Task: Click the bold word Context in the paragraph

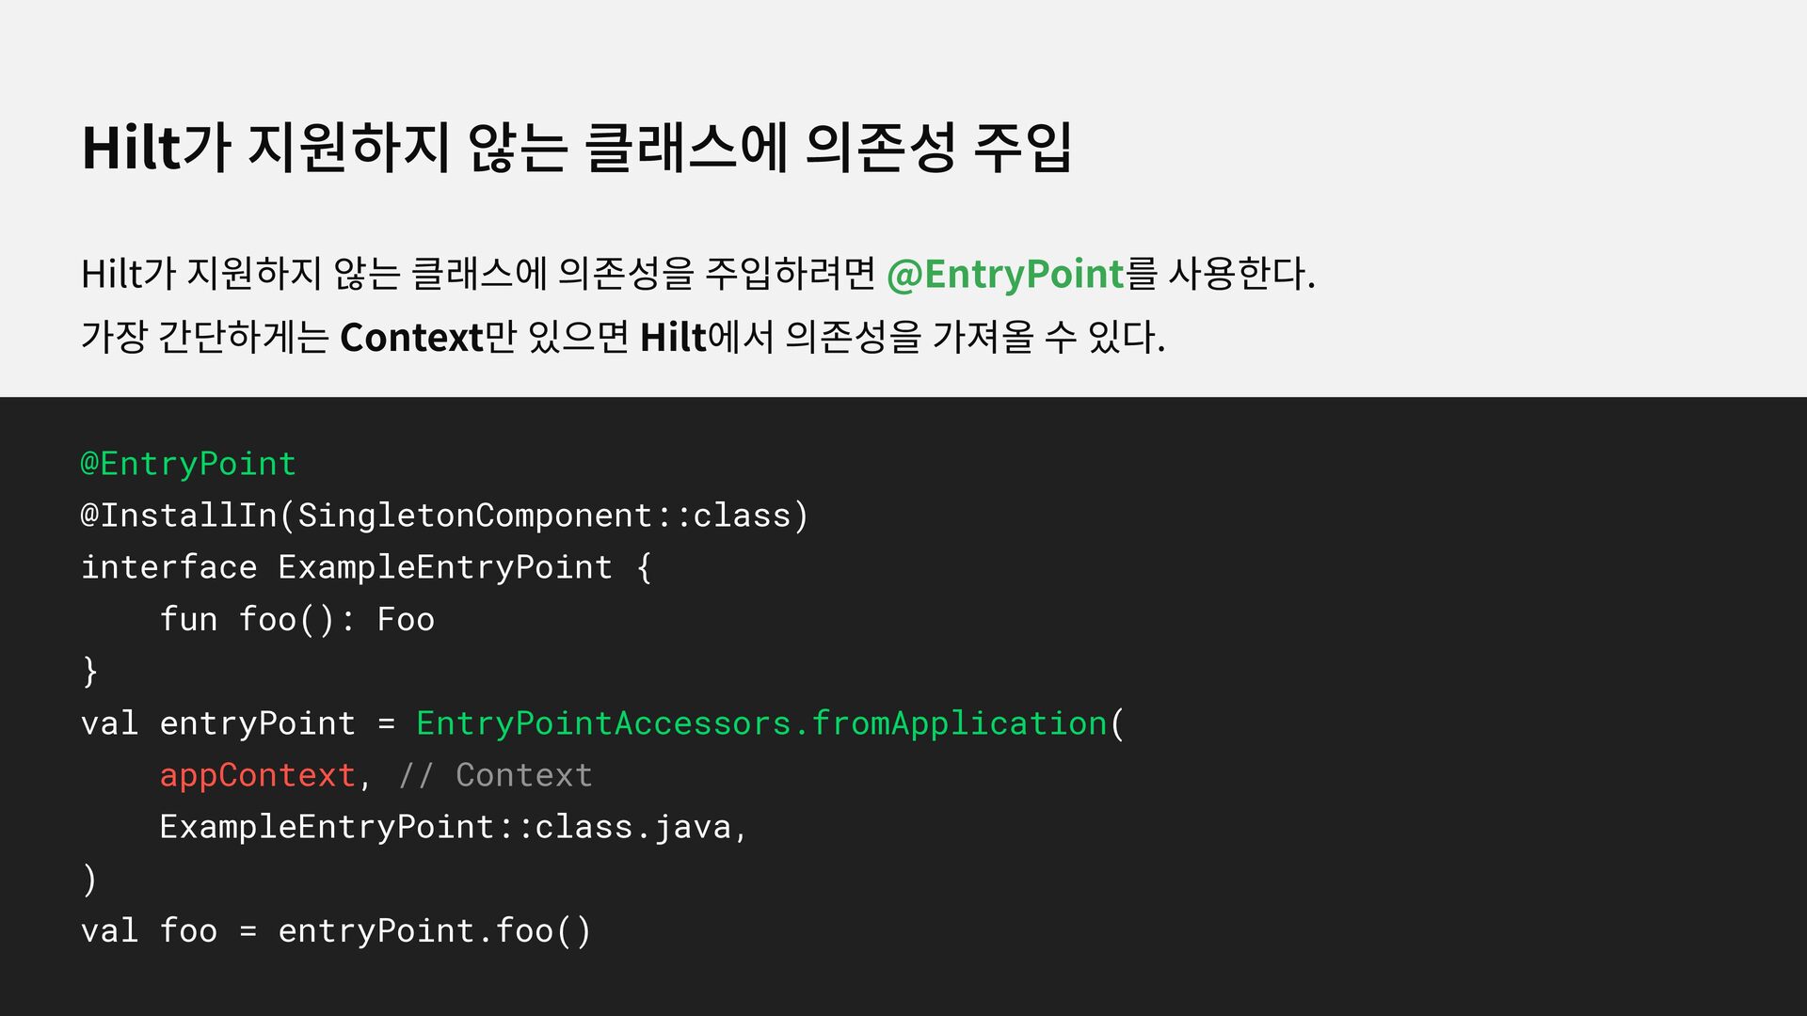Action: 411,338
